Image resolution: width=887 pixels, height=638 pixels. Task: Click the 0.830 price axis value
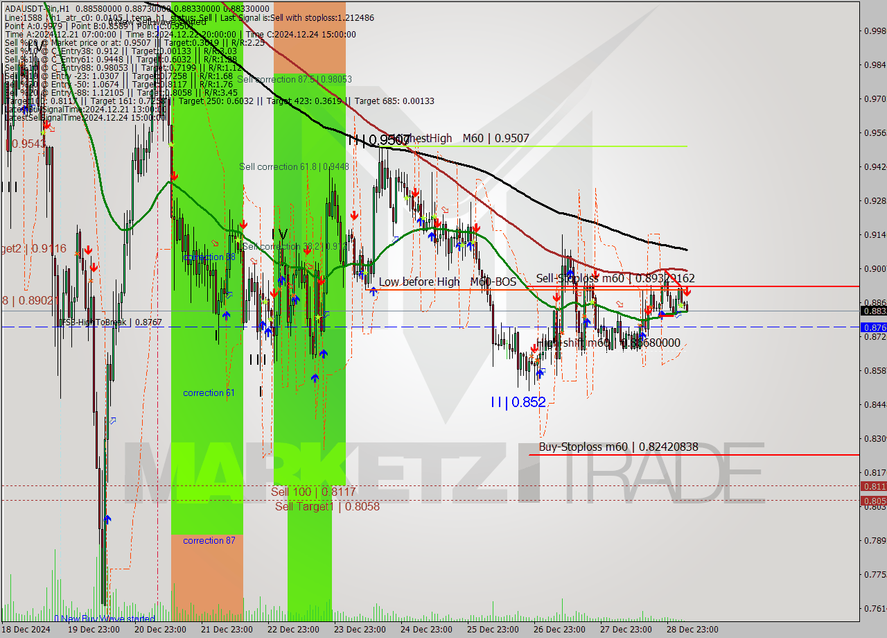pyautogui.click(x=875, y=438)
